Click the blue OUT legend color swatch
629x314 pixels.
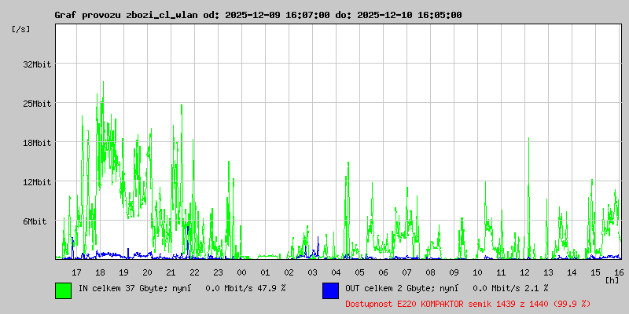click(x=330, y=290)
